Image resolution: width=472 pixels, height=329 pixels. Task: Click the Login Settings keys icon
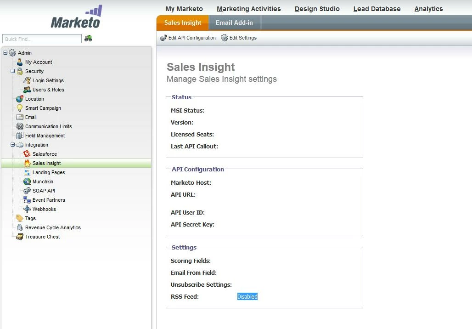[x=27, y=80]
